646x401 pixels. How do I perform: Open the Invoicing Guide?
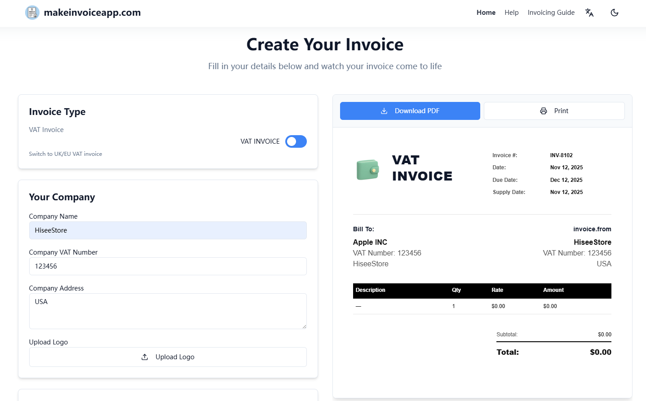coord(551,13)
